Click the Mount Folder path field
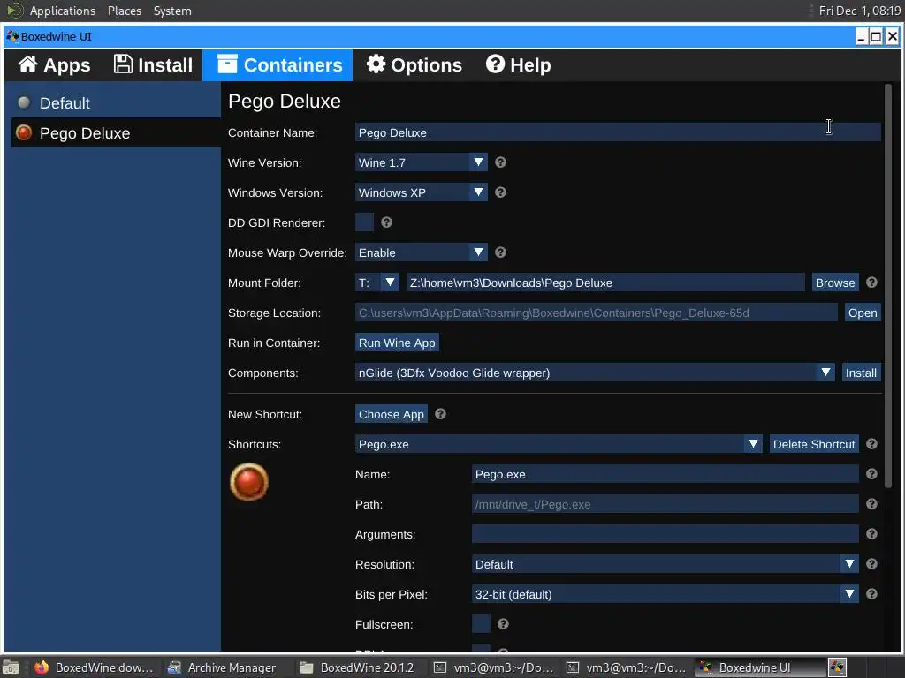905x678 pixels. (x=605, y=282)
